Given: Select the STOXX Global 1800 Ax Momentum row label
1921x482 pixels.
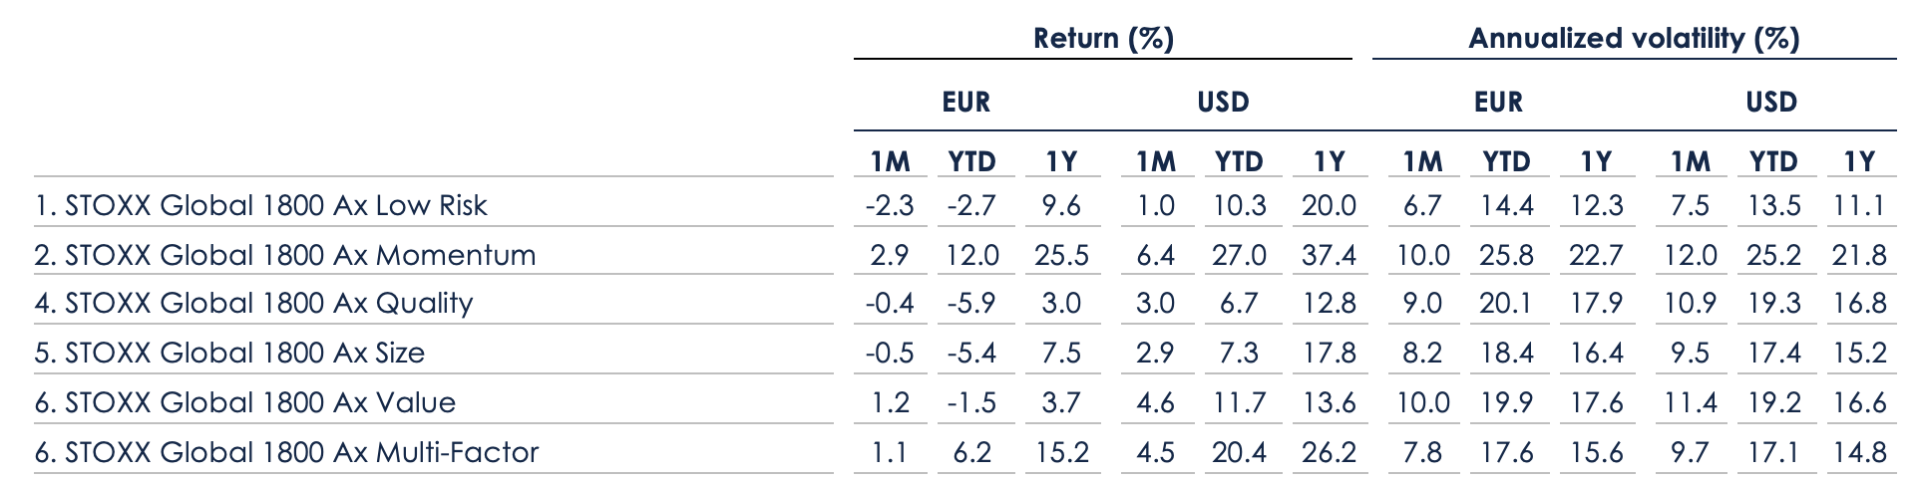Looking at the screenshot, I should pos(284,256).
